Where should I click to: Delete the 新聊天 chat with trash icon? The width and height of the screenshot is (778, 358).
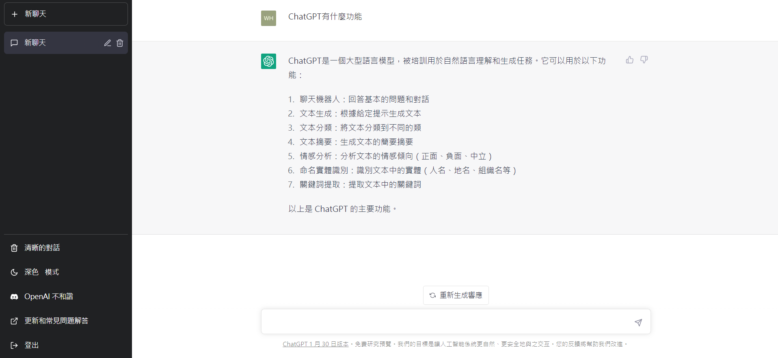pyautogui.click(x=120, y=43)
